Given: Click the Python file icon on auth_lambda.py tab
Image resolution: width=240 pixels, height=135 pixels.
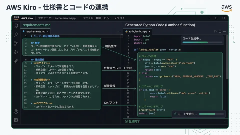Looking at the screenshot, I should (126, 31).
